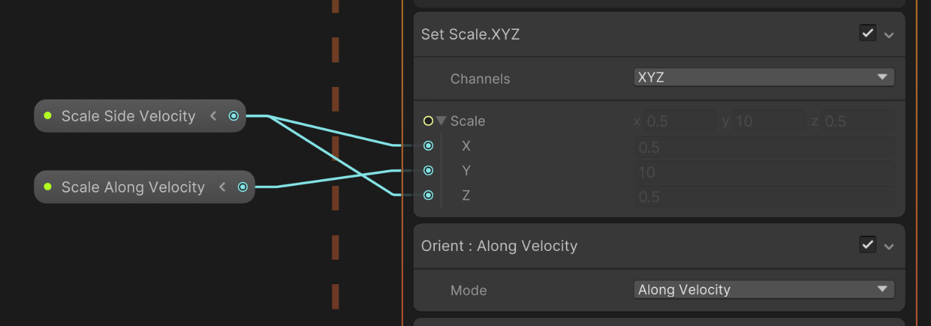Click the Scale Y value field
This screenshot has height=326, width=931.
[x=763, y=172]
